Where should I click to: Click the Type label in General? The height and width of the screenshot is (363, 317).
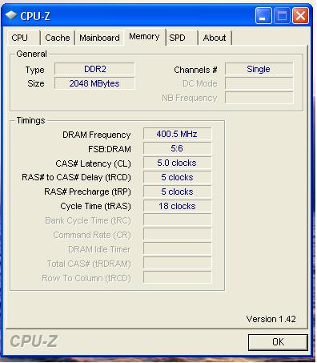point(35,70)
